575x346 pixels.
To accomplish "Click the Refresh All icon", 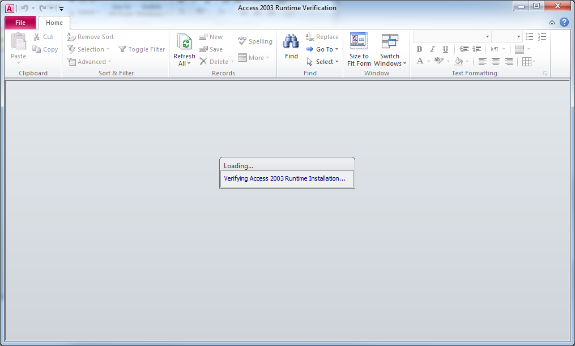I will click(x=185, y=42).
